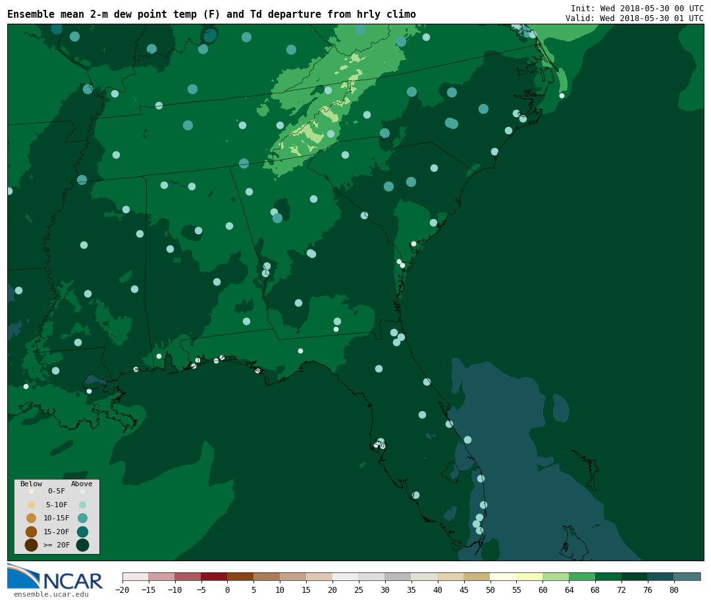Pick the 72 to 76 dark green swatch
The image size is (711, 602).
coord(635,576)
